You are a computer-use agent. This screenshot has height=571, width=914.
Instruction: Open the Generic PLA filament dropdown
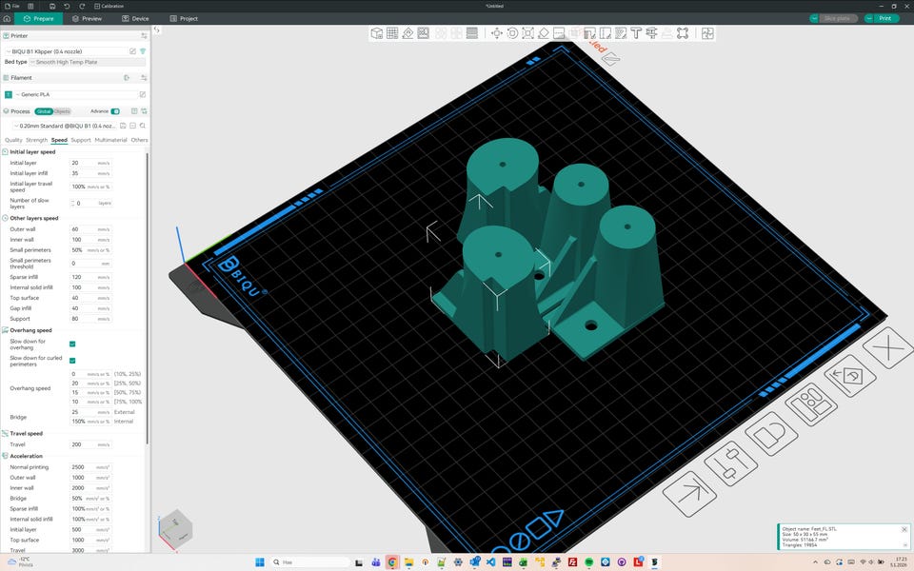pyautogui.click(x=76, y=94)
